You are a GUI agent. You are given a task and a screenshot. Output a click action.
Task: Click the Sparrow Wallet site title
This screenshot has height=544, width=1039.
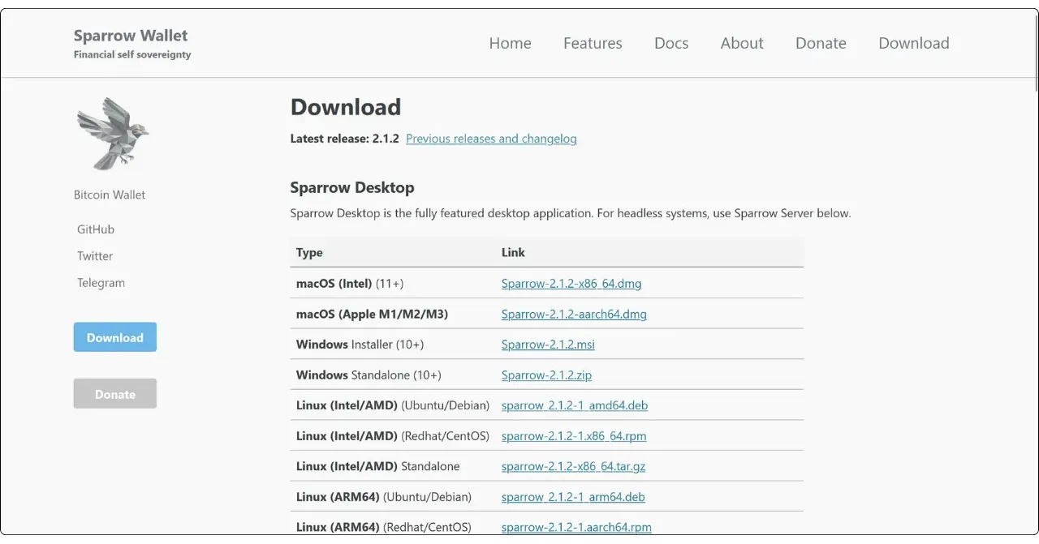tap(131, 36)
